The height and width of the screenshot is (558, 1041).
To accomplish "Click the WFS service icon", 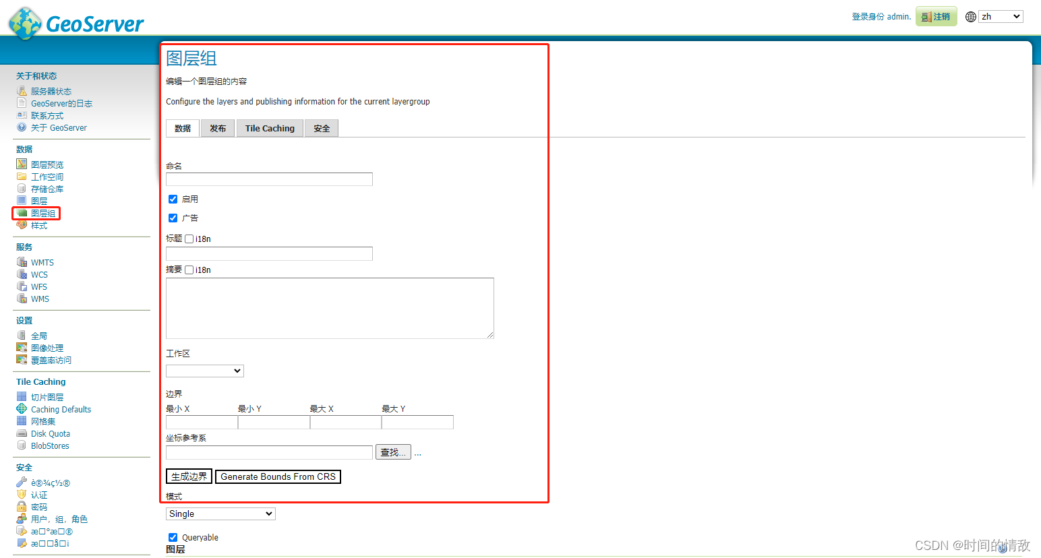I will pos(22,286).
